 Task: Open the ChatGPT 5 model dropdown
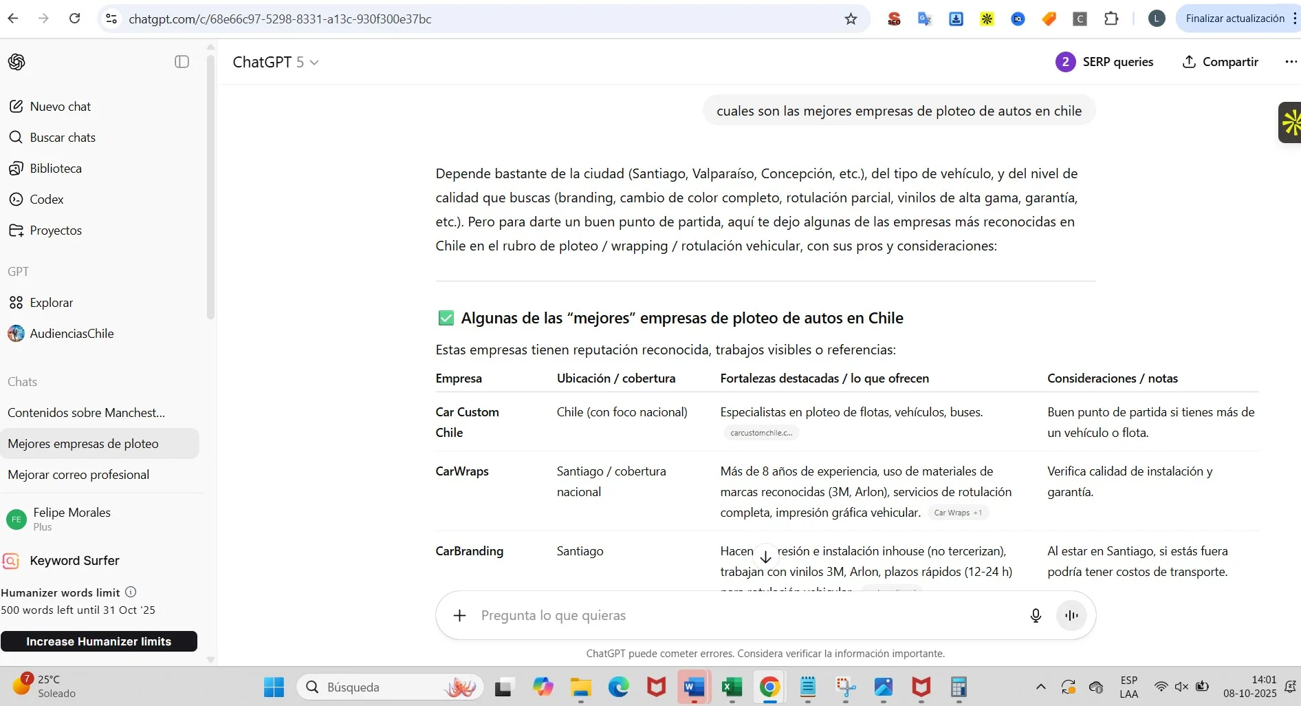click(x=275, y=62)
